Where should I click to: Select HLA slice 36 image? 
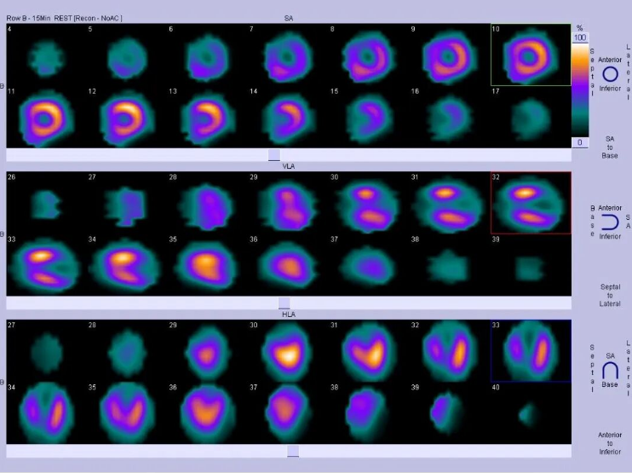206,413
